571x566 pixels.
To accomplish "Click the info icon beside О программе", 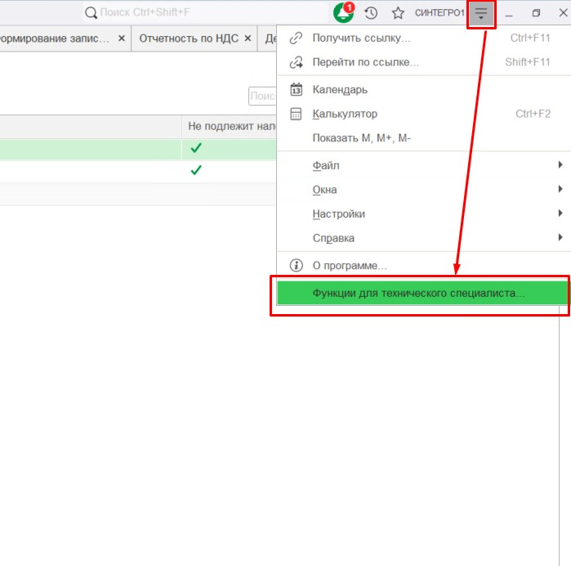I will coord(297,266).
